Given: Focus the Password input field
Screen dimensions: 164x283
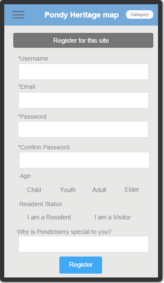Looking at the screenshot, I should (x=83, y=129).
